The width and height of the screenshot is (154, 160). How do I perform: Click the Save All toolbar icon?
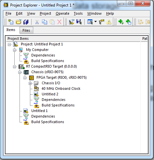pos(26,22)
